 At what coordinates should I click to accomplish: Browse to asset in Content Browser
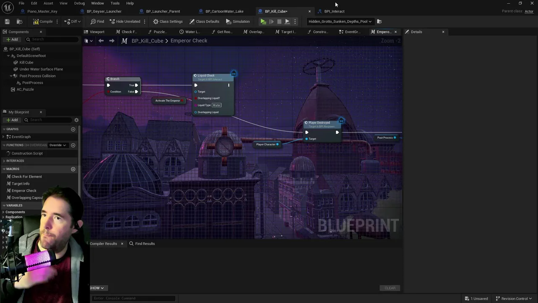19,21
